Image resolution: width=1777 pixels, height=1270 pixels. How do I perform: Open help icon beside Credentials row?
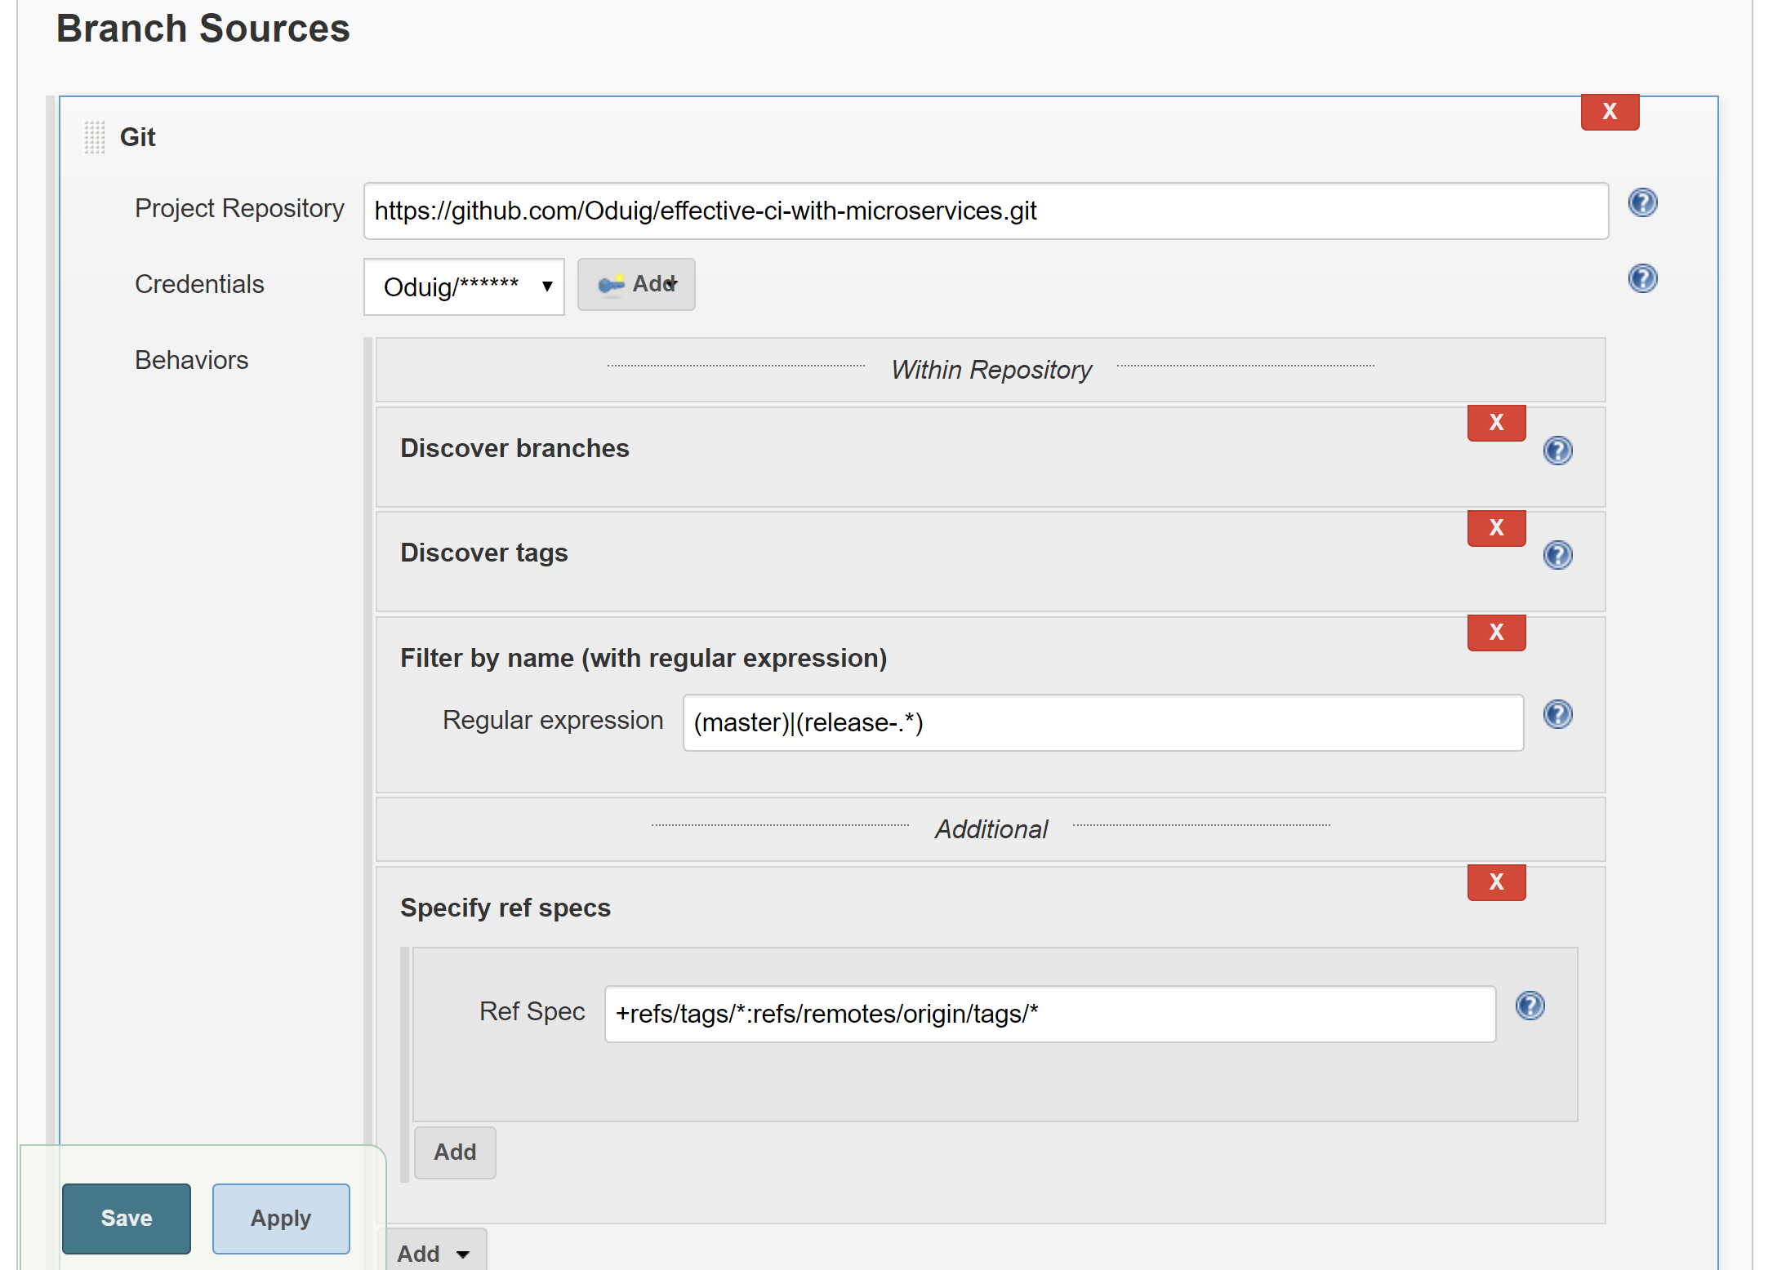coord(1642,279)
